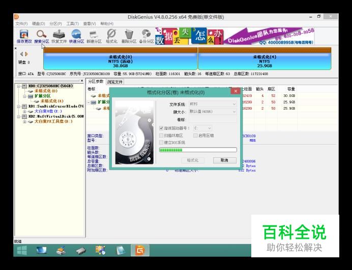The image size is (352, 270).
Task: Toggle the assign drive letter (指派驱动器号) checkbox
Action: pyautogui.click(x=161, y=128)
